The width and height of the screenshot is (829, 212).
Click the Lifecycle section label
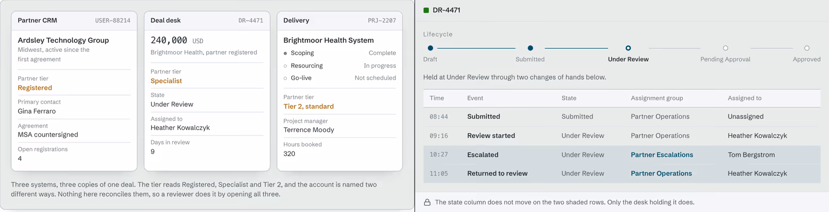[x=438, y=34]
